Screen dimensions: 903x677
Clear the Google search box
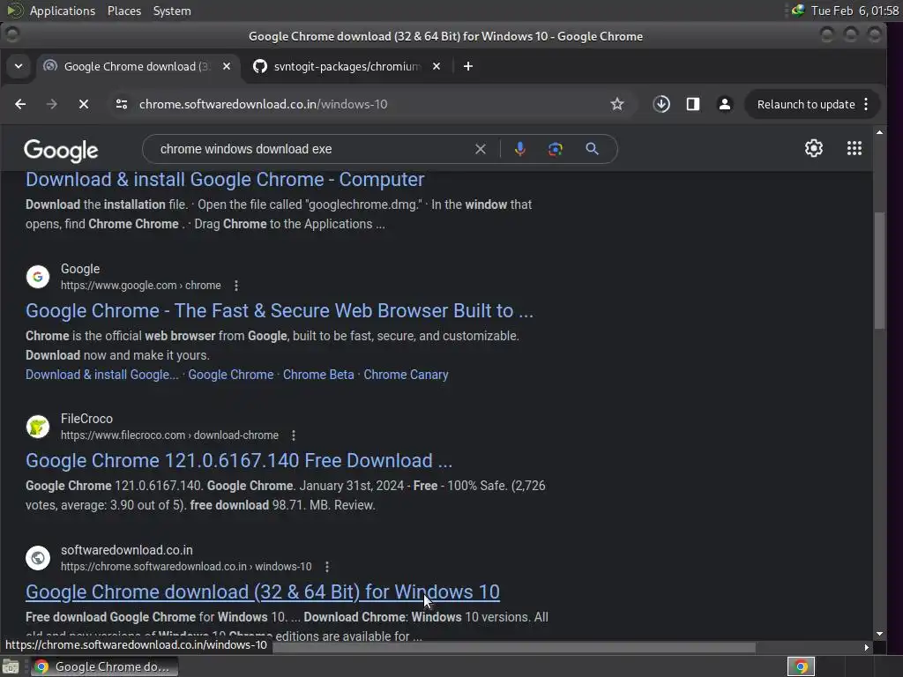[481, 149]
